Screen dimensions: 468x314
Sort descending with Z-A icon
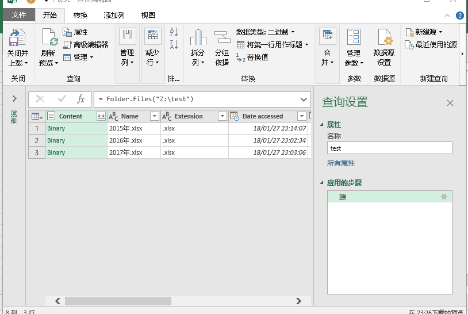click(174, 44)
